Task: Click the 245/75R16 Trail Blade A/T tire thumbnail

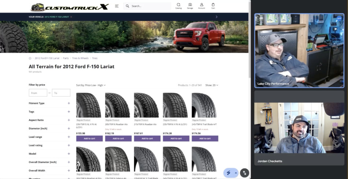Action: (x=205, y=105)
